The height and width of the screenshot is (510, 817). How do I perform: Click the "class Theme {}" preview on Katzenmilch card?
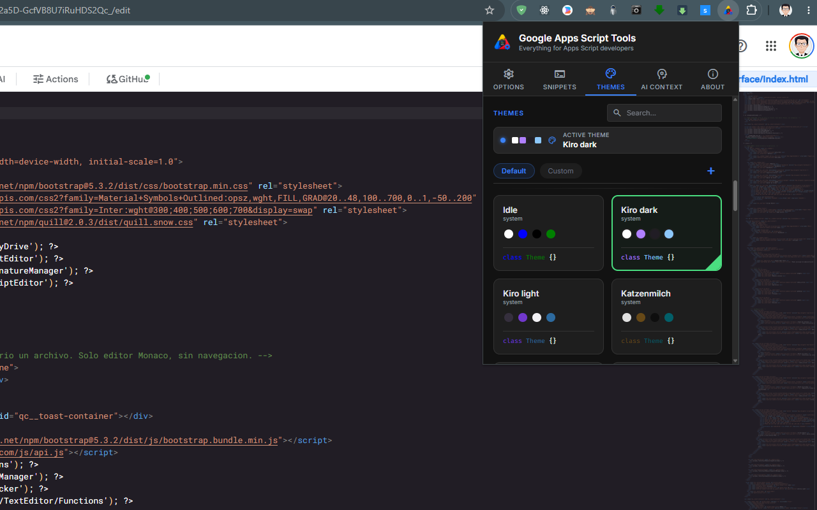648,341
